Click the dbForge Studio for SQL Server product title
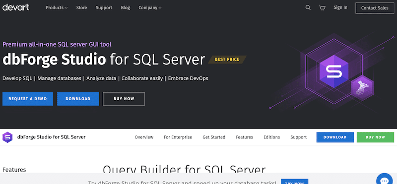 point(52,137)
